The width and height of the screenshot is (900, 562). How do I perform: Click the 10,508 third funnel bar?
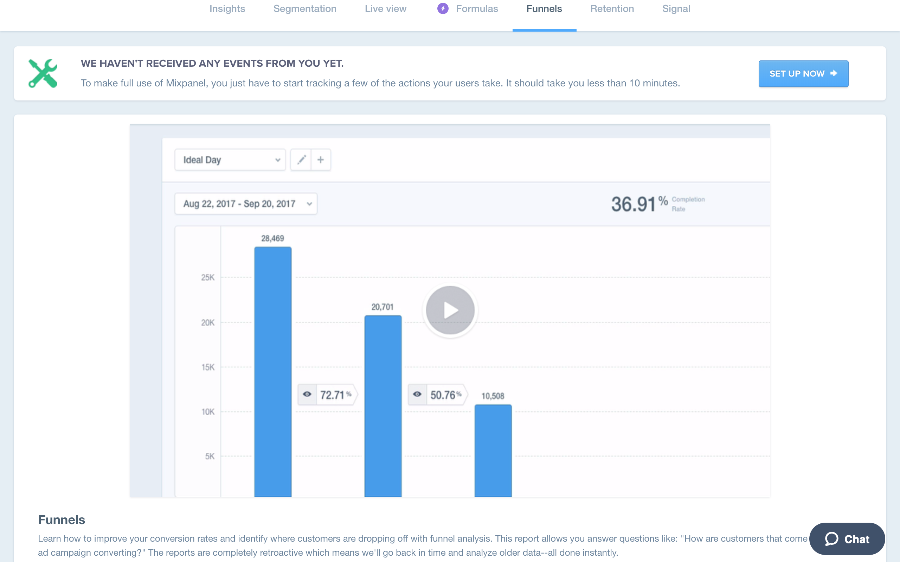pos(493,451)
